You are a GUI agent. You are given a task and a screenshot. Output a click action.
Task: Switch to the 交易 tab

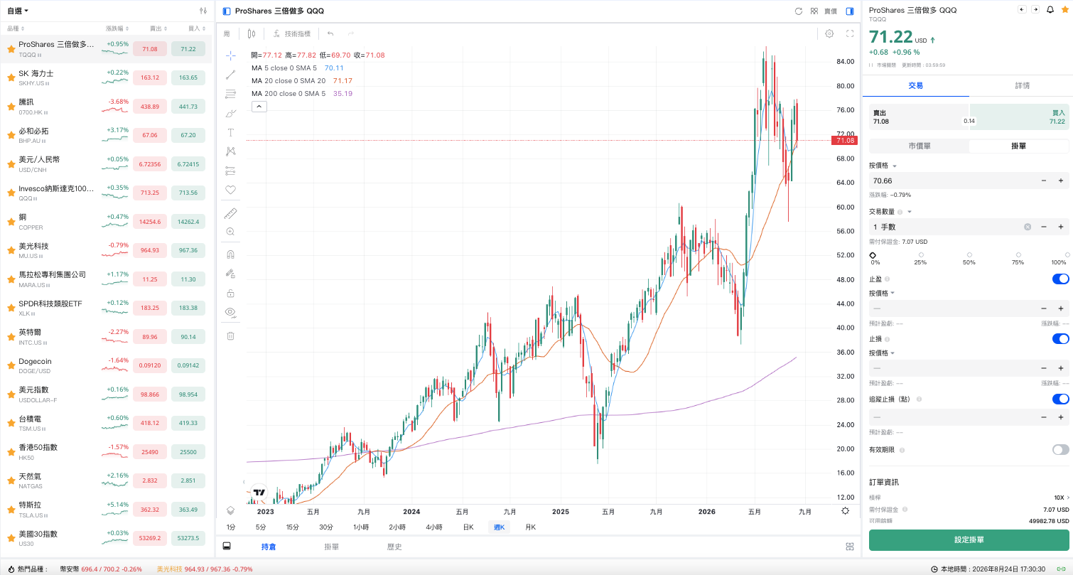(916, 85)
